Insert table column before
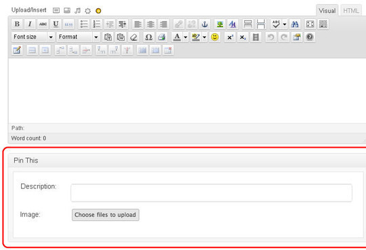 pos(102,50)
